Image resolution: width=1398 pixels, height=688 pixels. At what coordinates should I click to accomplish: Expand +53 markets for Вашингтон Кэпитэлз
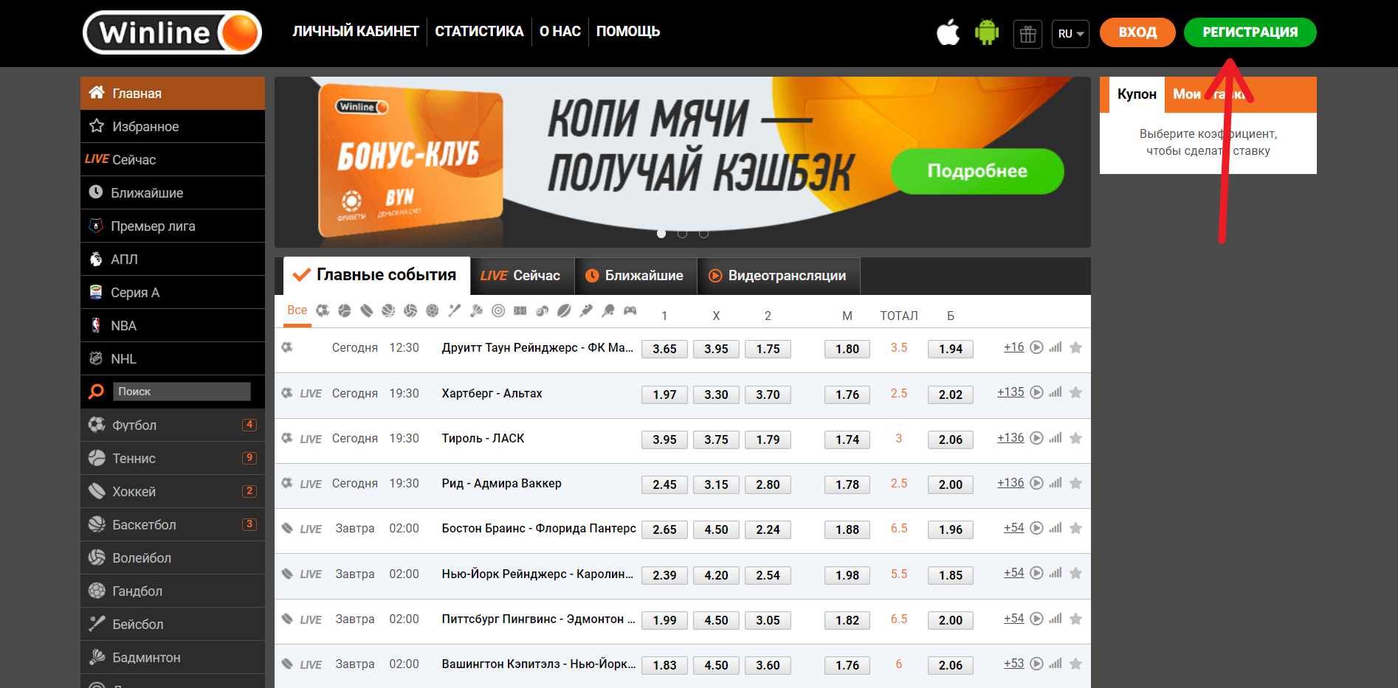(1013, 664)
